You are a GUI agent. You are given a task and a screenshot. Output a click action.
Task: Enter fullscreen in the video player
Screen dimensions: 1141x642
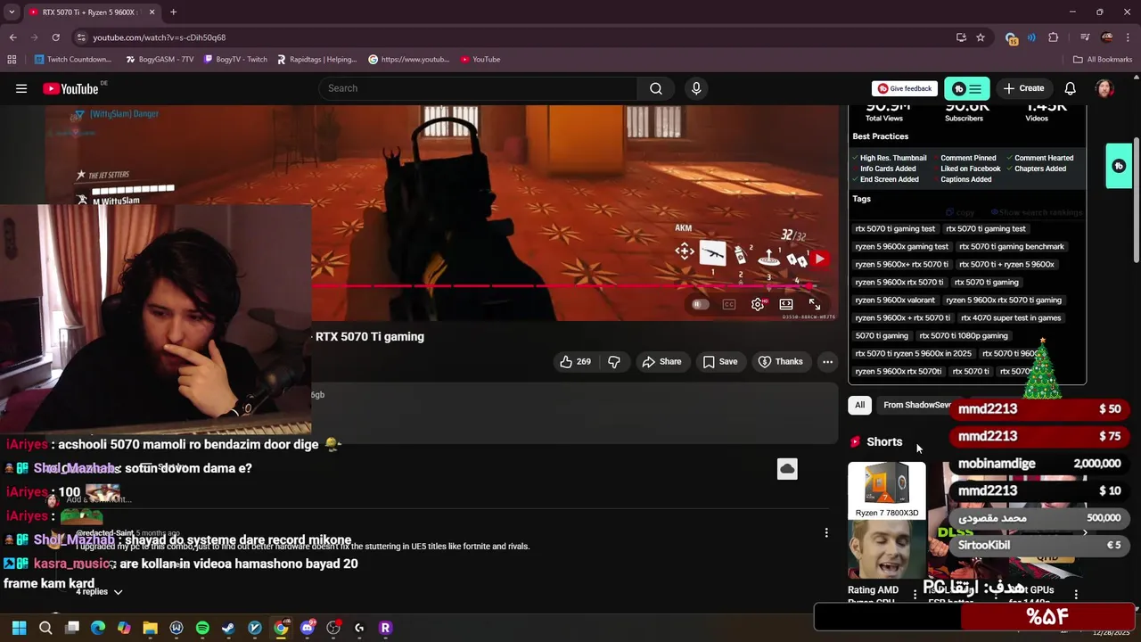click(815, 305)
